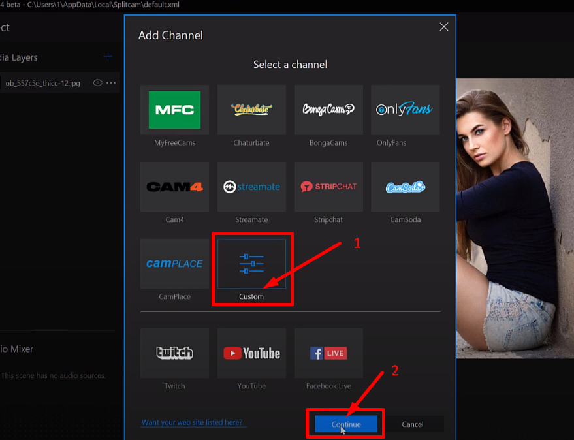
Task: Select the Custom channel sliders icon
Action: tap(251, 264)
